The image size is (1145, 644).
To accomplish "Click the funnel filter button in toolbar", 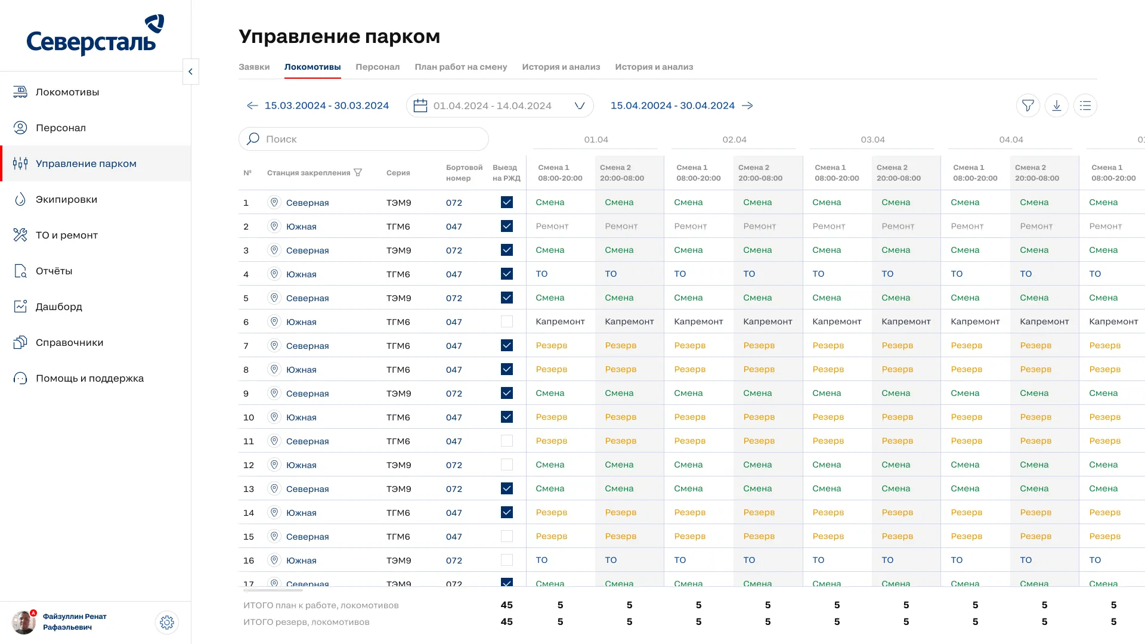I will tap(1028, 106).
